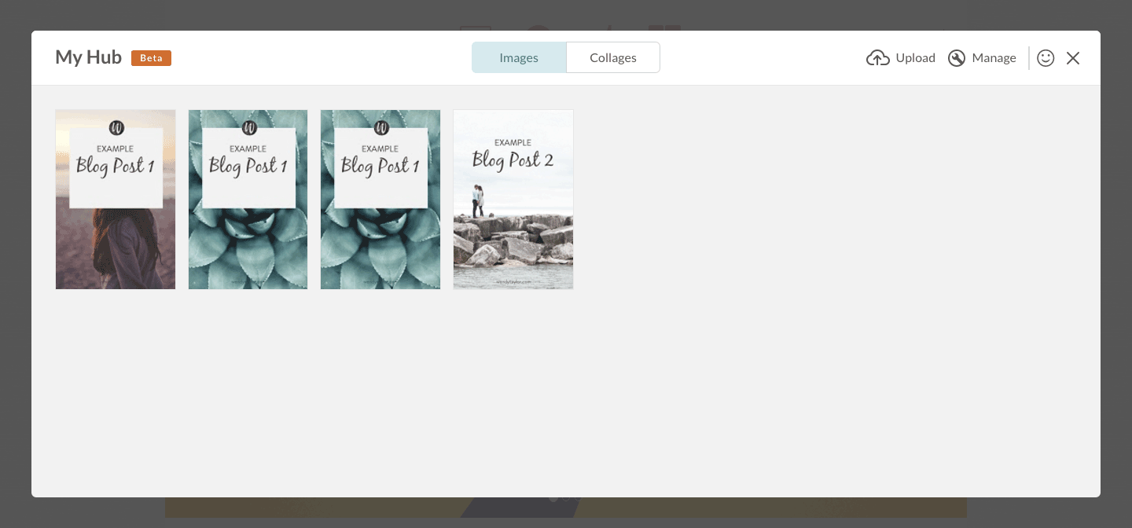1132x528 pixels.
Task: Switch to the Collages tab
Action: tap(613, 57)
